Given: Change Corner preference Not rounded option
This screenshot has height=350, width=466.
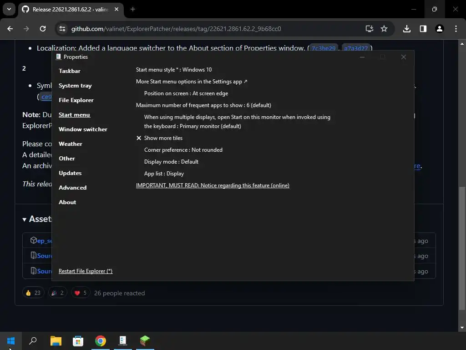Looking at the screenshot, I should 183,149.
